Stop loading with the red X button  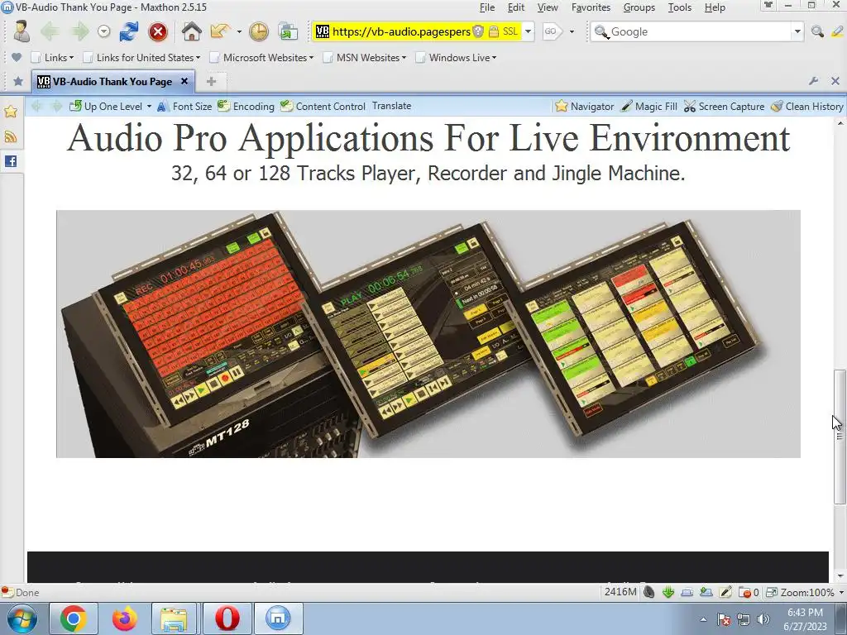(158, 32)
